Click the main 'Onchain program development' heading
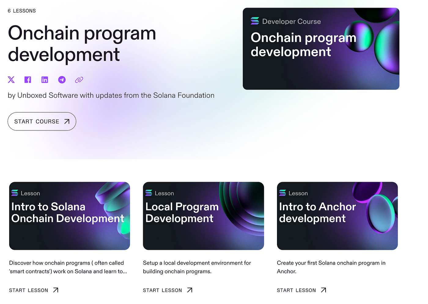This screenshot has width=428, height=304. (82, 44)
